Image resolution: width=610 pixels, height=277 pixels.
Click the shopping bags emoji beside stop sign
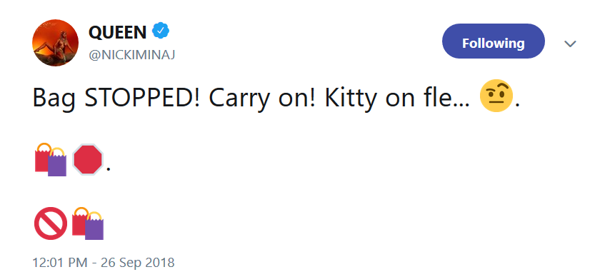click(x=51, y=159)
